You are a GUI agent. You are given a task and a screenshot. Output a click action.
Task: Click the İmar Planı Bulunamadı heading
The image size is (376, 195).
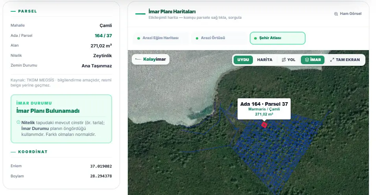coord(48,111)
